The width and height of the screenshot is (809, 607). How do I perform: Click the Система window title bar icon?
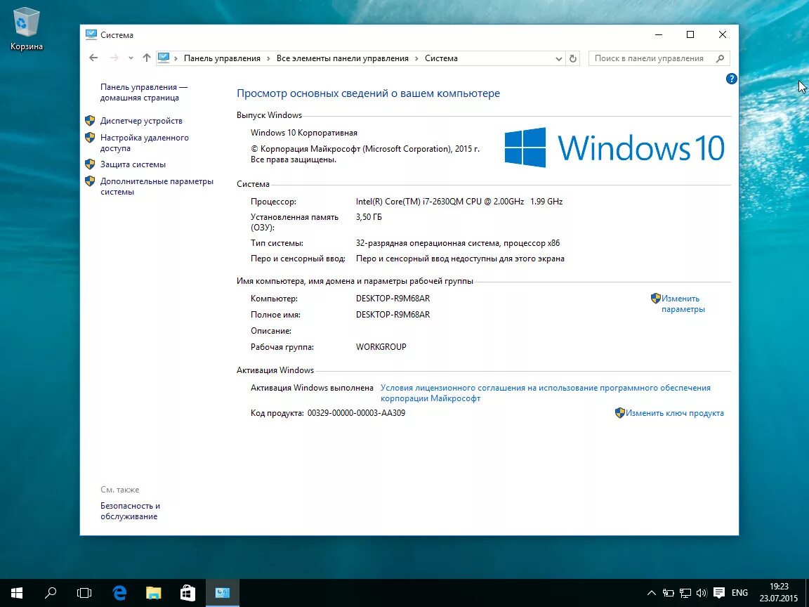[91, 34]
